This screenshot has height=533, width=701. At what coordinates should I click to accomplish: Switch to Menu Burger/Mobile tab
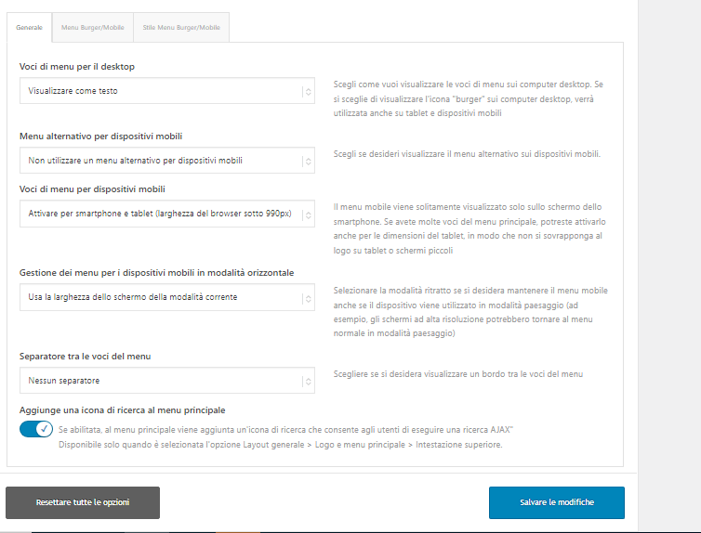93,27
